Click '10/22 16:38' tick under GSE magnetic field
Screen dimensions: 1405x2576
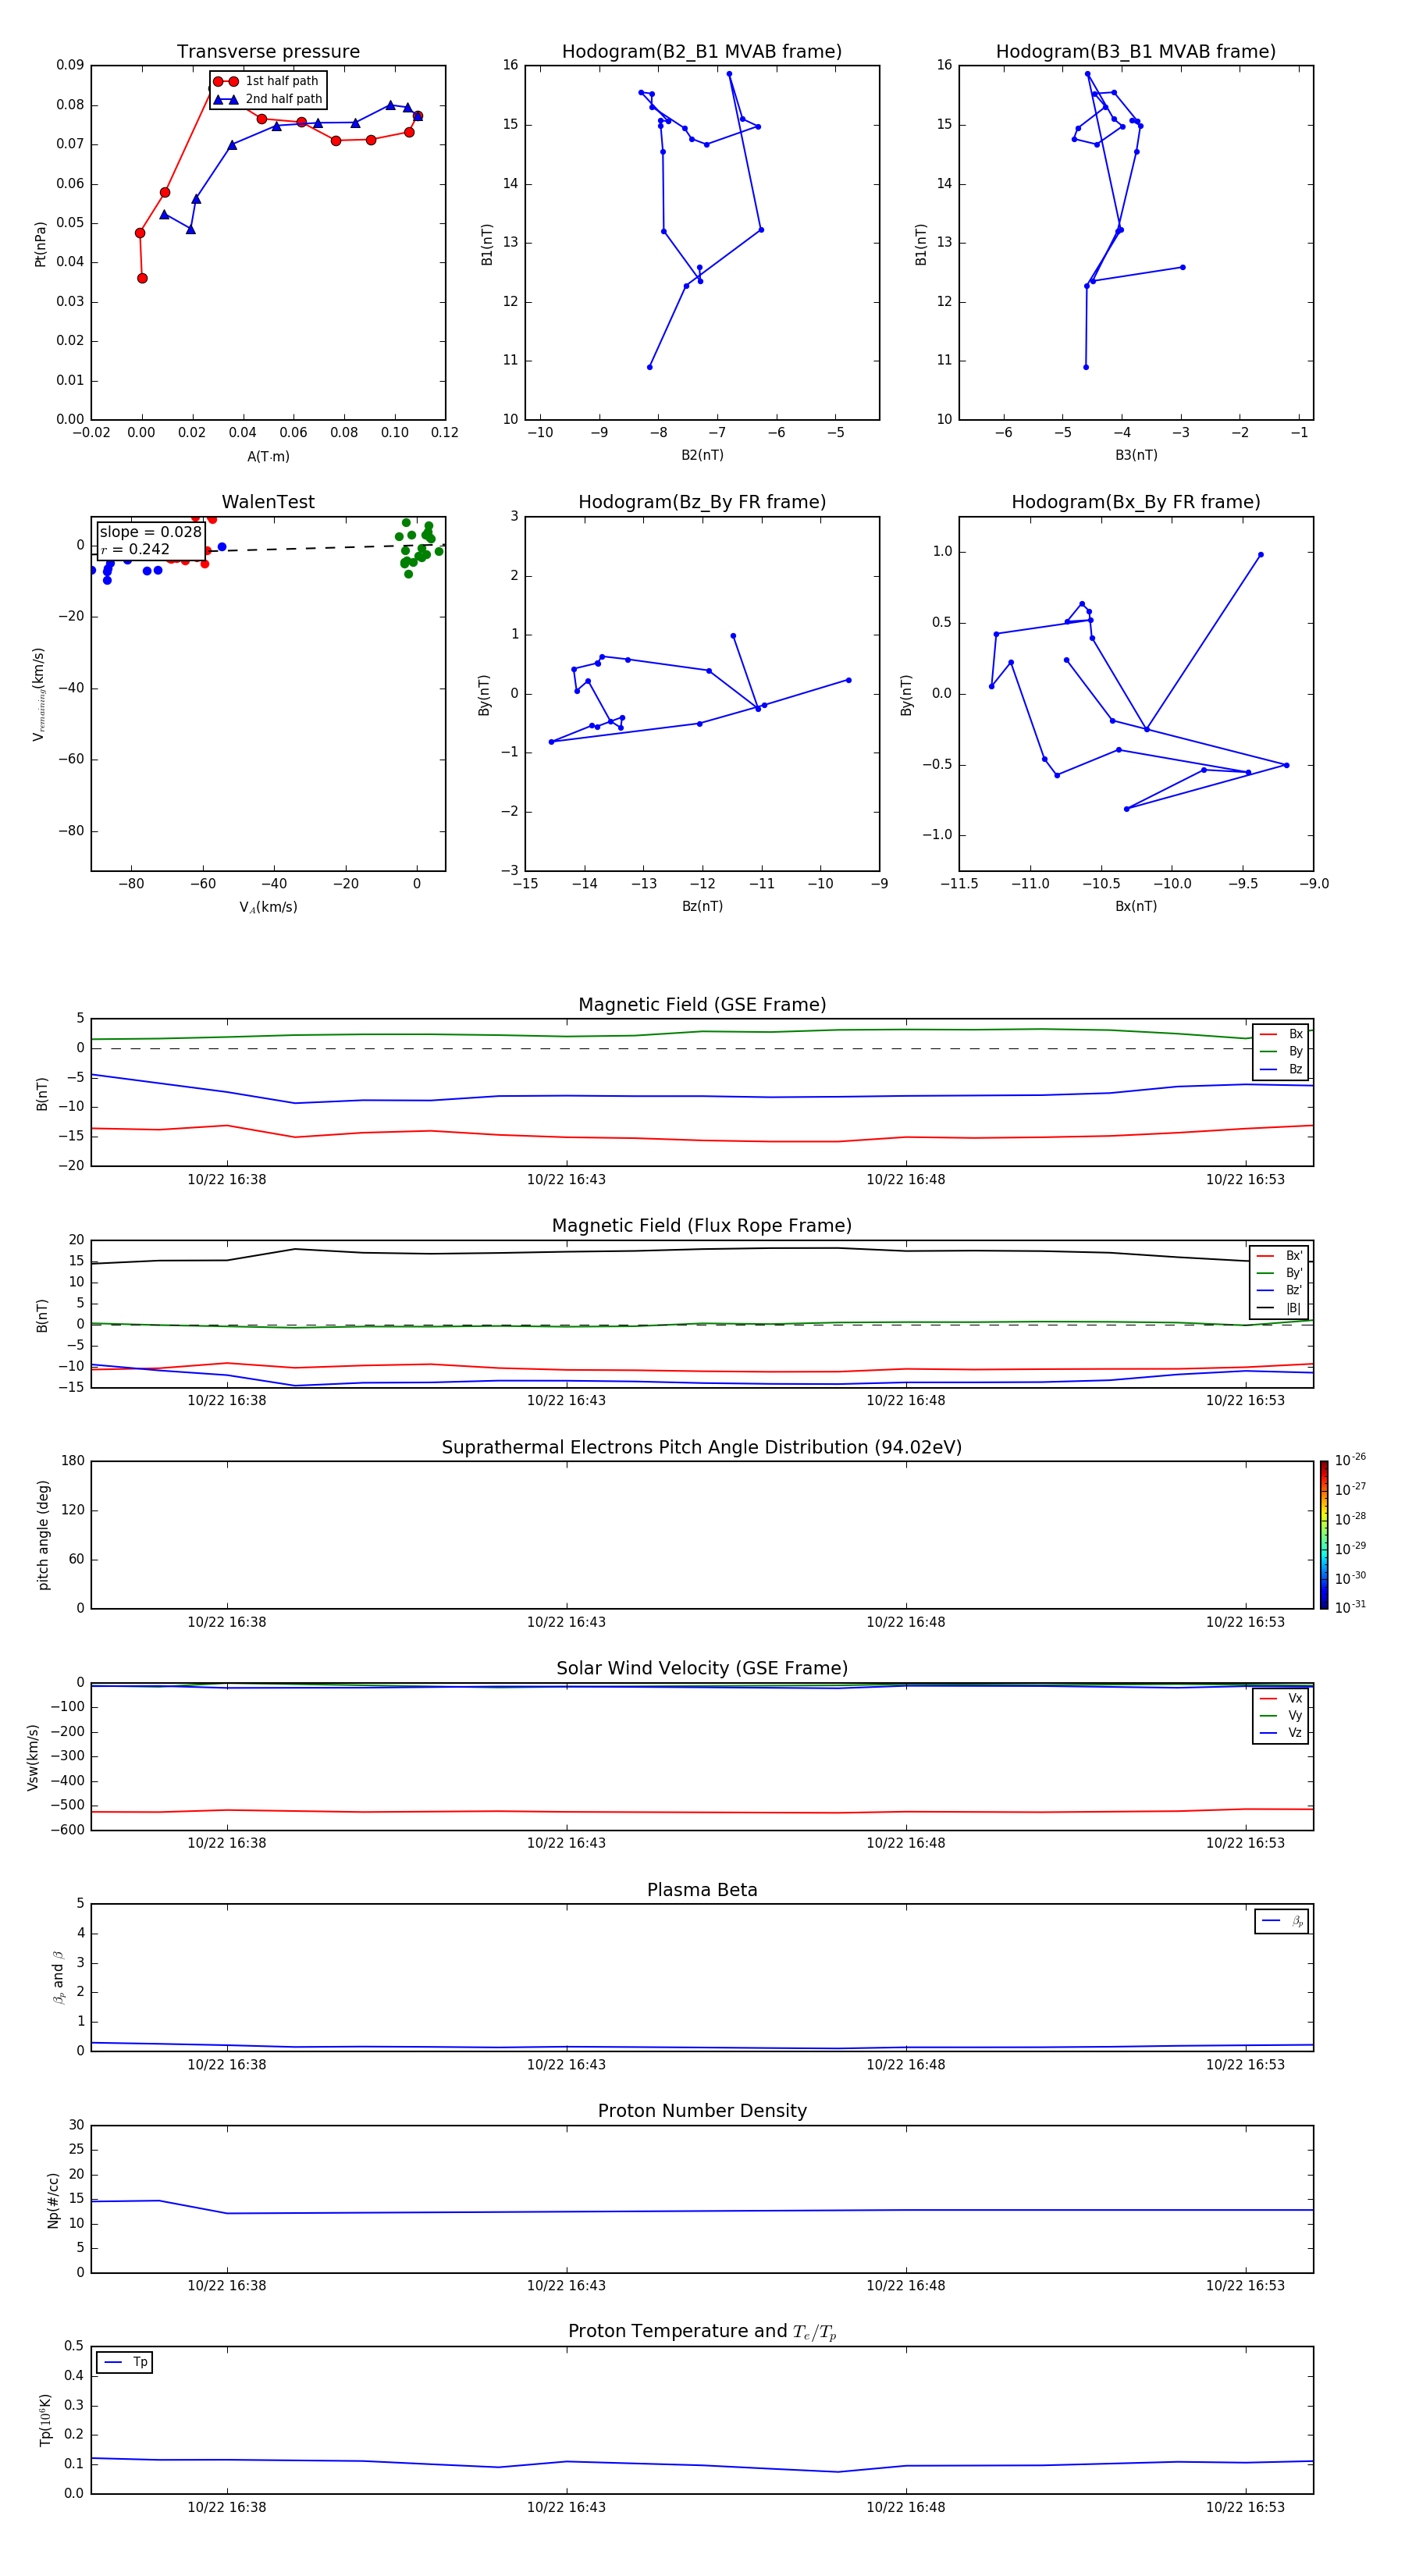click(227, 1180)
